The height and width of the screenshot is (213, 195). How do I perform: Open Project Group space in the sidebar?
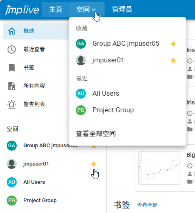pos(40,201)
